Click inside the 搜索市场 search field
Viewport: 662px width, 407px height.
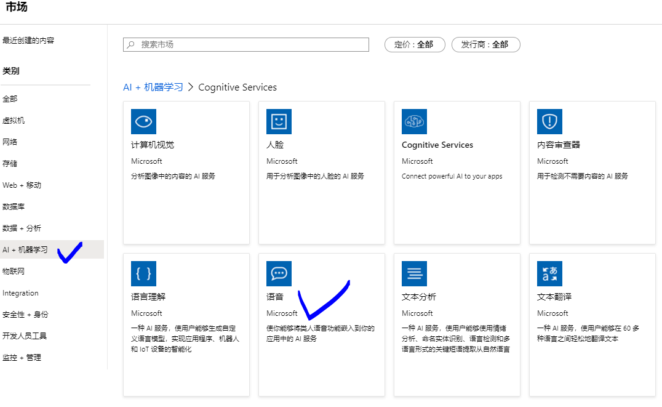tap(246, 44)
